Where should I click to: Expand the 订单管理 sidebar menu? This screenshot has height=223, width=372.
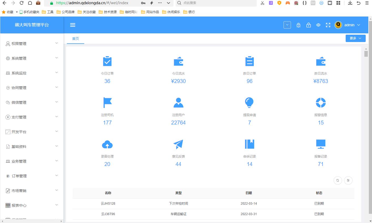tap(32, 176)
